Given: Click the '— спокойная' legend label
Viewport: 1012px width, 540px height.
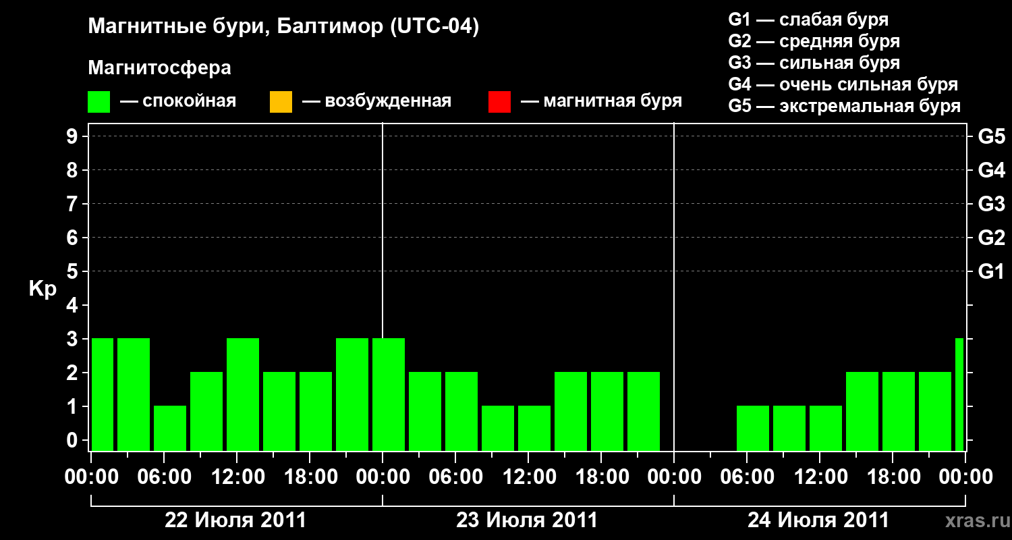Looking at the screenshot, I should click(x=178, y=101).
